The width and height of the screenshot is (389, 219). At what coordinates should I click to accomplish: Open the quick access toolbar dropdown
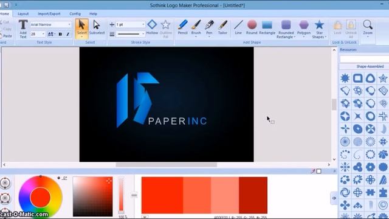pyautogui.click(x=16, y=5)
